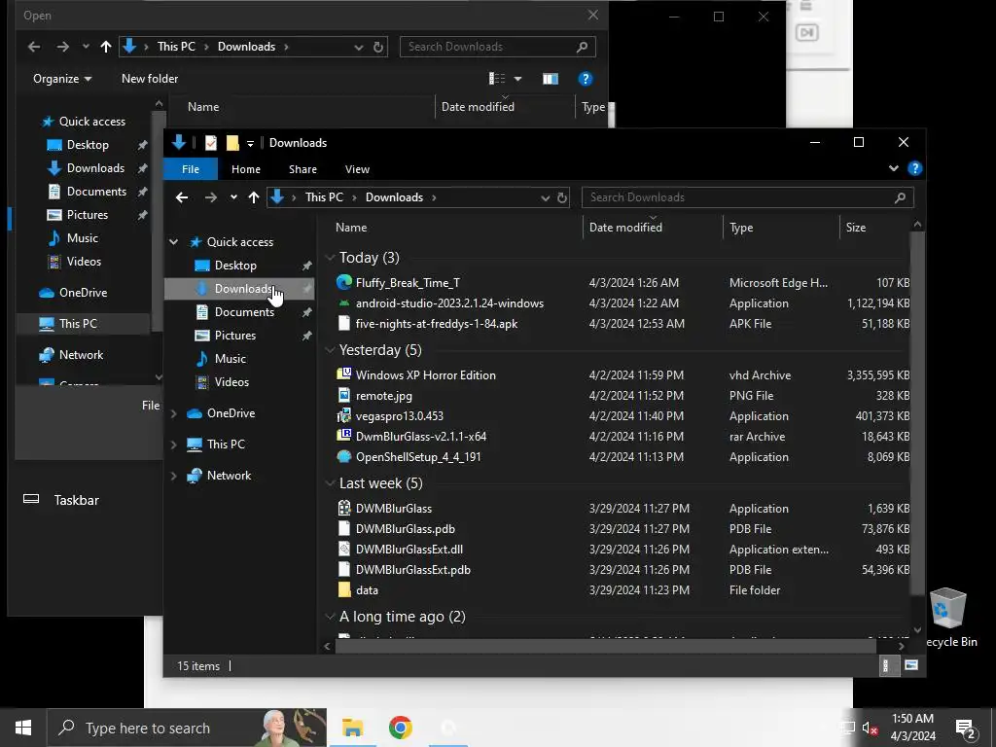Select Windows XP Horror Edition vhd file
The image size is (996, 747).
426,374
